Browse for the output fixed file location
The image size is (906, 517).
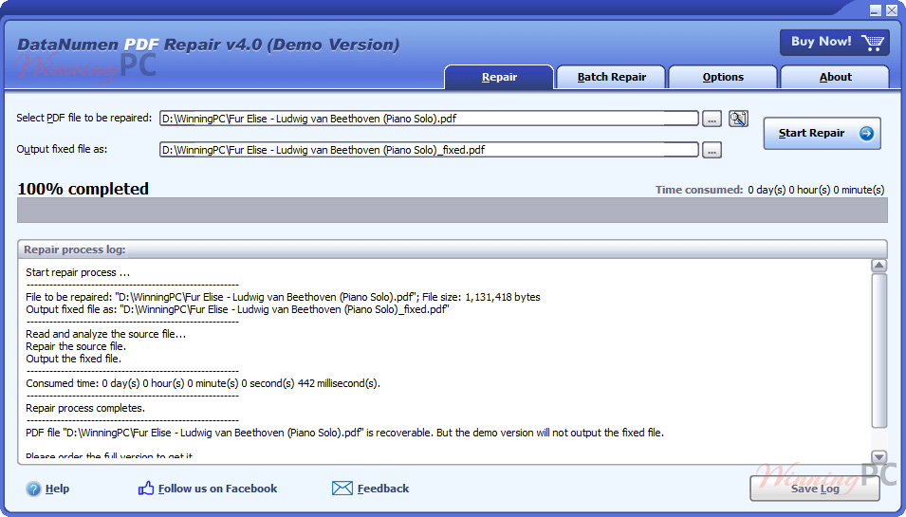tap(712, 150)
